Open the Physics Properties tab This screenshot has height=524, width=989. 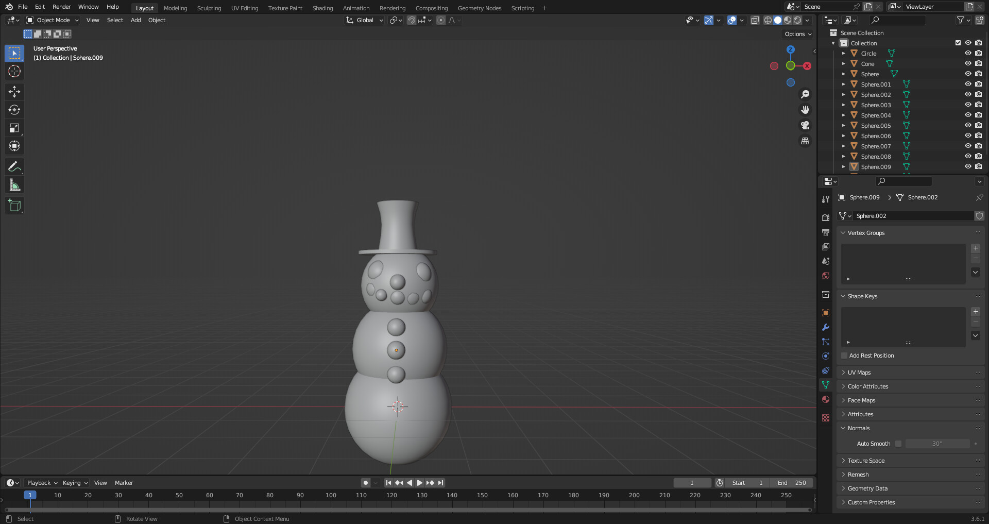[826, 356]
